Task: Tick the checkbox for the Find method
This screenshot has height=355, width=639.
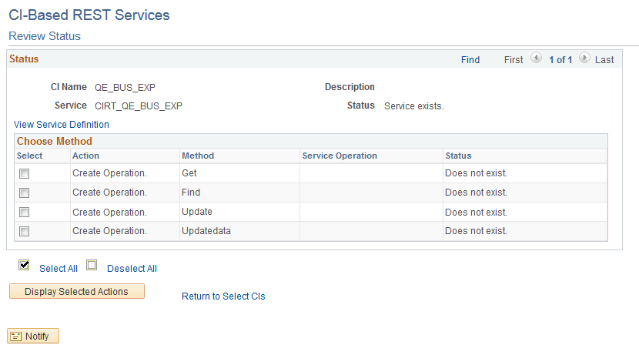Action: (25, 193)
